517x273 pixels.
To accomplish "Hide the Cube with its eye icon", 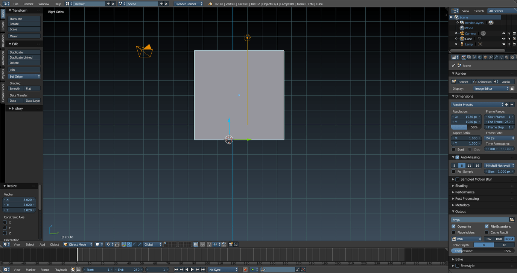I will tap(503, 39).
